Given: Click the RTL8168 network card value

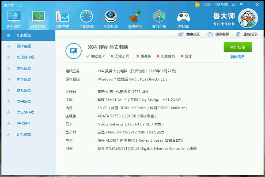Looking at the screenshot, I should click(147, 148).
